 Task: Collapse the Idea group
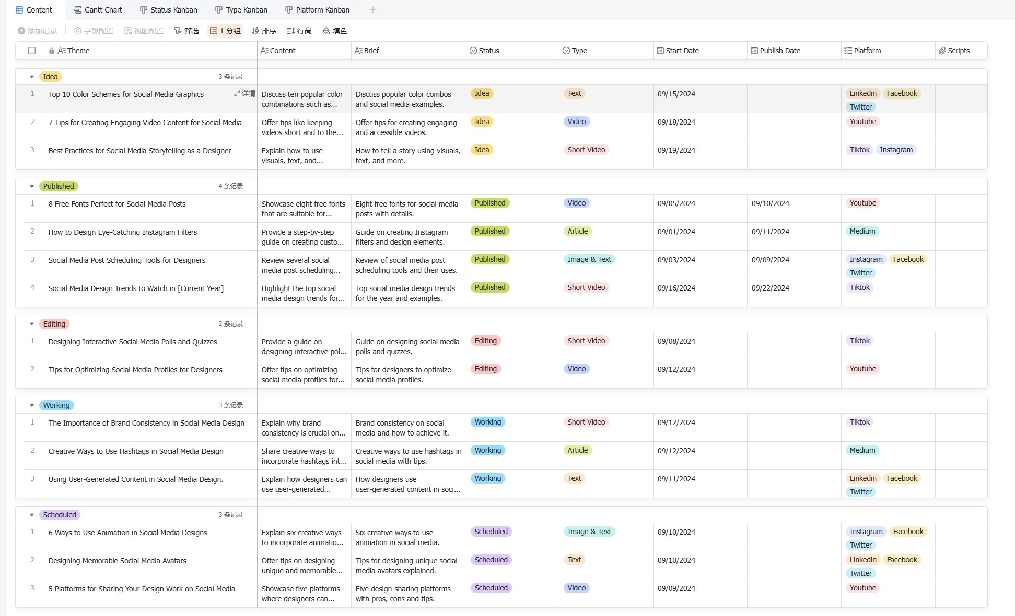pyautogui.click(x=32, y=77)
